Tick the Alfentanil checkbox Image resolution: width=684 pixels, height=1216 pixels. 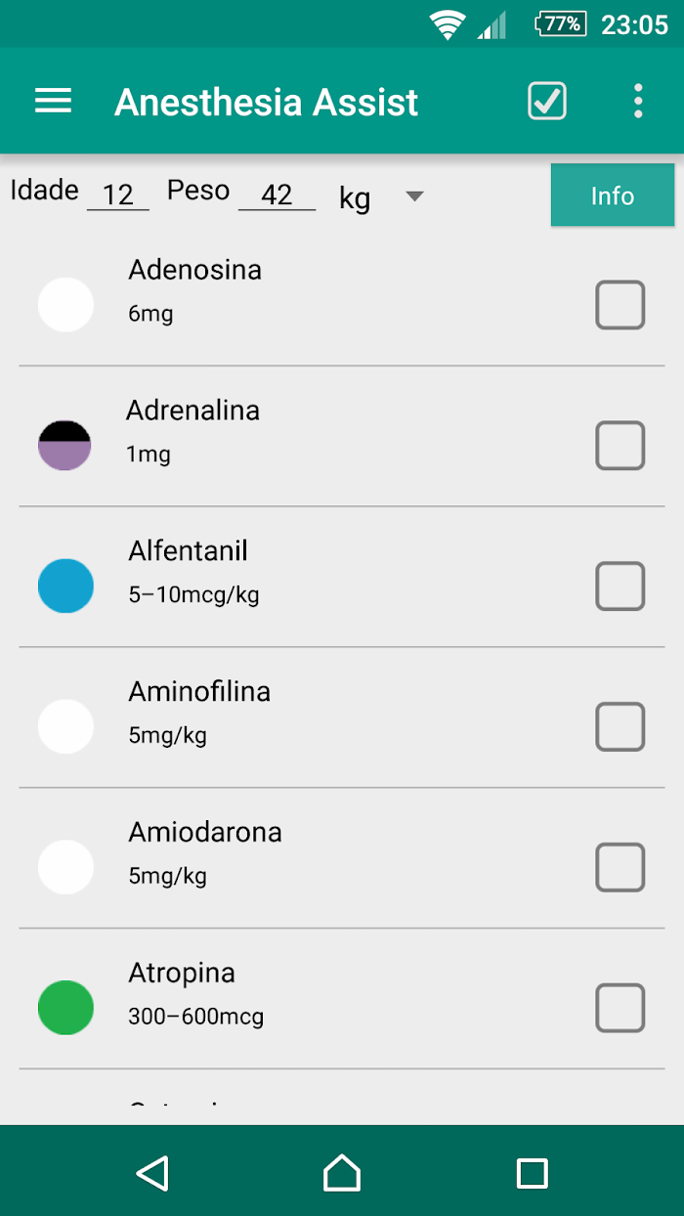(x=620, y=586)
